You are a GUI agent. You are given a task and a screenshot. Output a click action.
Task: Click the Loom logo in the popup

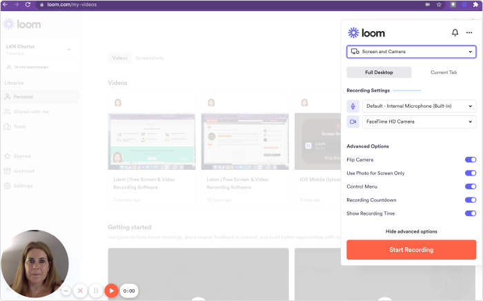tap(366, 32)
